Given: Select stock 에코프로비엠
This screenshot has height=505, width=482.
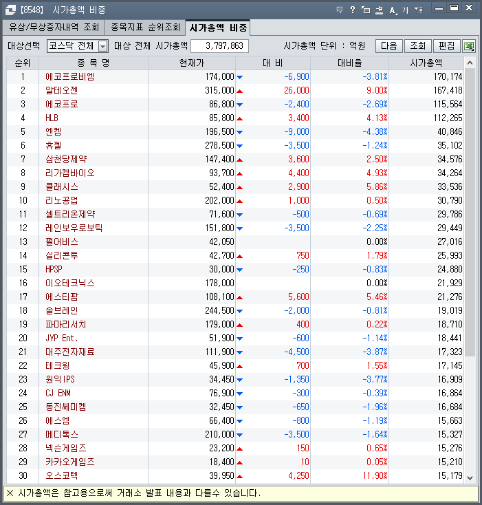Looking at the screenshot, I should click(70, 76).
